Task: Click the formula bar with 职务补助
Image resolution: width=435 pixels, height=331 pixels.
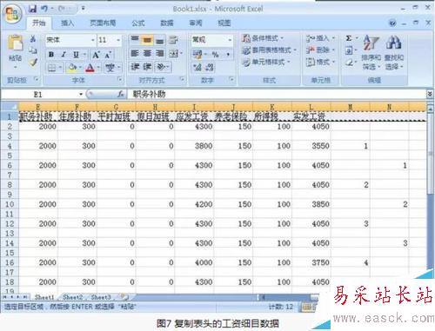Action: coord(277,94)
